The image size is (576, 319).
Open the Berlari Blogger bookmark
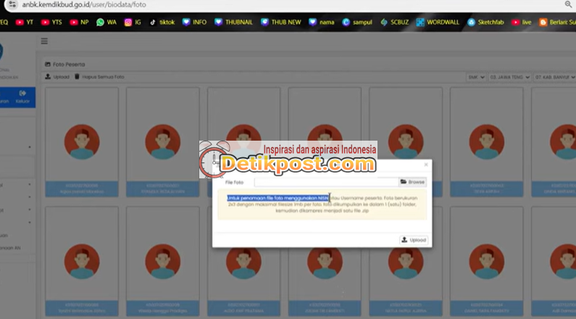[557, 22]
